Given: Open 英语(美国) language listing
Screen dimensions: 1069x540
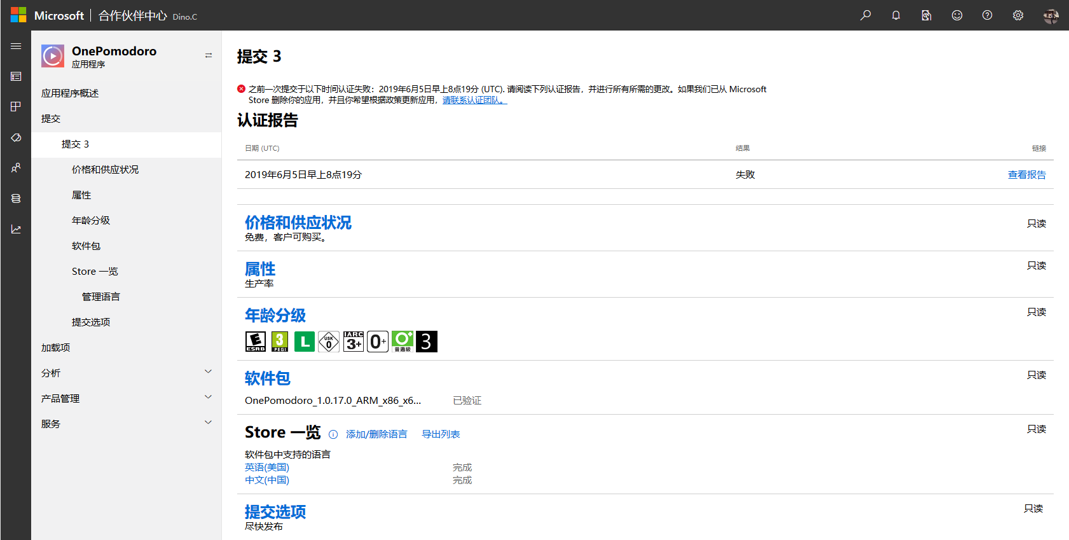Looking at the screenshot, I should (267, 467).
